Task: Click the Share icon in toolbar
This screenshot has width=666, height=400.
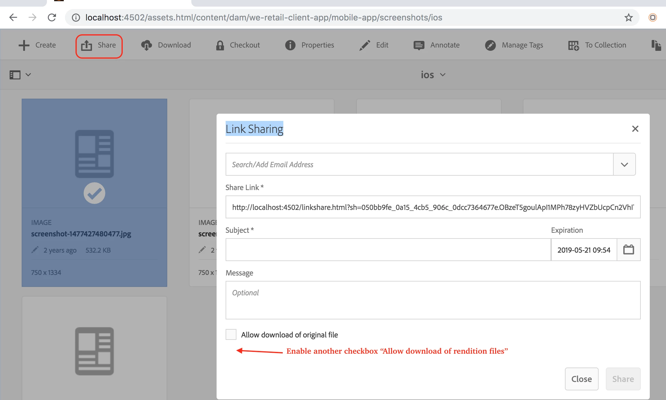Action: click(x=87, y=45)
